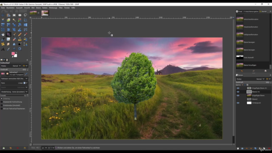Select the Pencil tool
This screenshot has width=272, height=153.
click(x=20, y=34)
